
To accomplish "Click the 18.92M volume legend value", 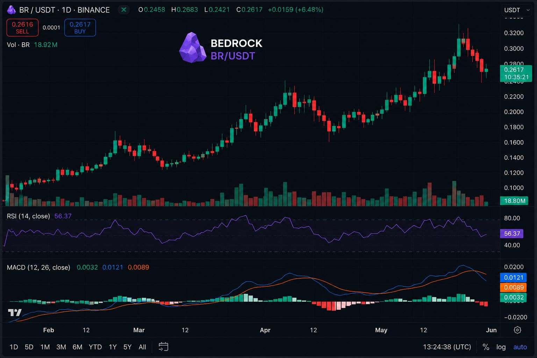I will click(x=46, y=45).
